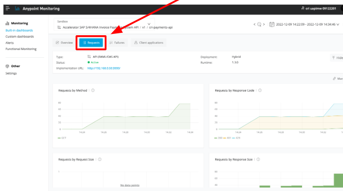Go to Custom dashboards
The width and height of the screenshot is (343, 191).
click(20, 37)
